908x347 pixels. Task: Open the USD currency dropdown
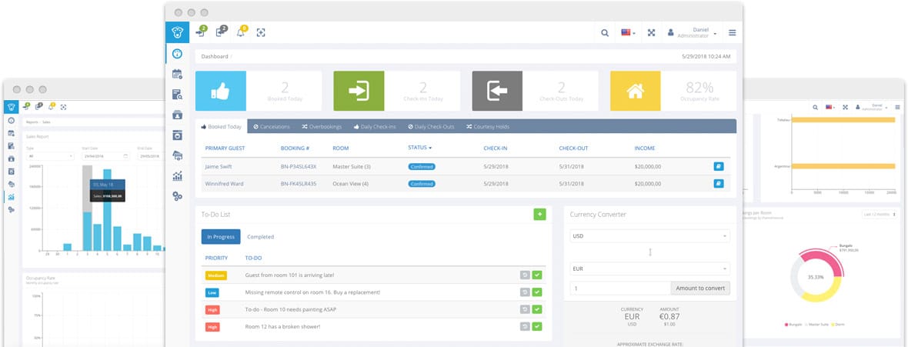(649, 235)
